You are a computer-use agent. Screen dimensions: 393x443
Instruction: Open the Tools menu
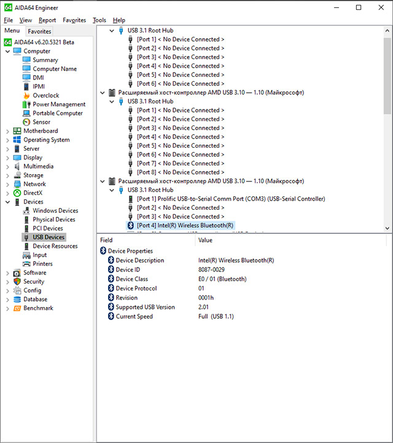coord(99,20)
